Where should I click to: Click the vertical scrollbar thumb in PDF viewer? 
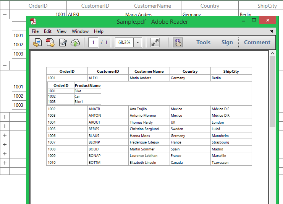point(272,92)
